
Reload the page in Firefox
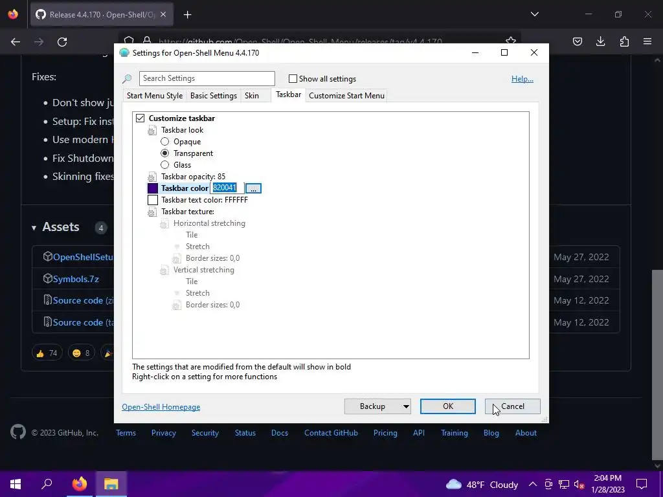62,42
